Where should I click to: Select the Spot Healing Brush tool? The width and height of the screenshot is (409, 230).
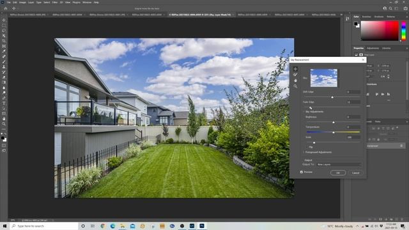[x=4, y=57]
